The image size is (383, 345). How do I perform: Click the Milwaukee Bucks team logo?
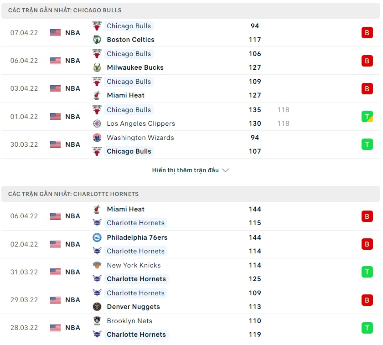pos(97,67)
